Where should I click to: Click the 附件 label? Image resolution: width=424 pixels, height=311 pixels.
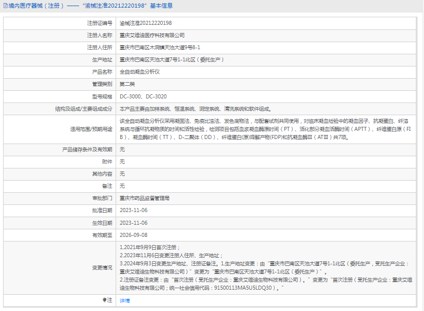click(x=107, y=162)
